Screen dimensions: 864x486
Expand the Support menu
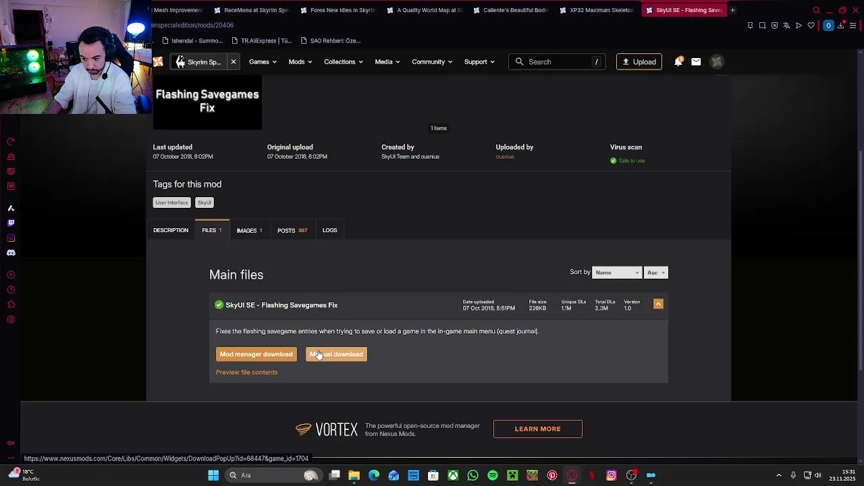479,61
